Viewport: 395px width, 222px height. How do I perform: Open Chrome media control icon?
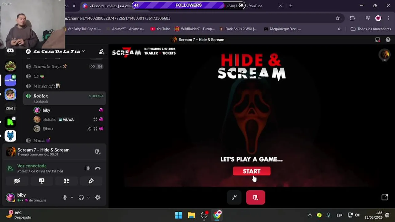point(368,18)
